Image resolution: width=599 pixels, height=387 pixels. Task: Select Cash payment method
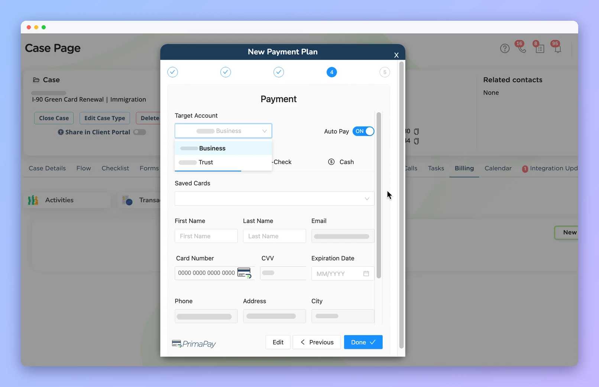(x=341, y=162)
